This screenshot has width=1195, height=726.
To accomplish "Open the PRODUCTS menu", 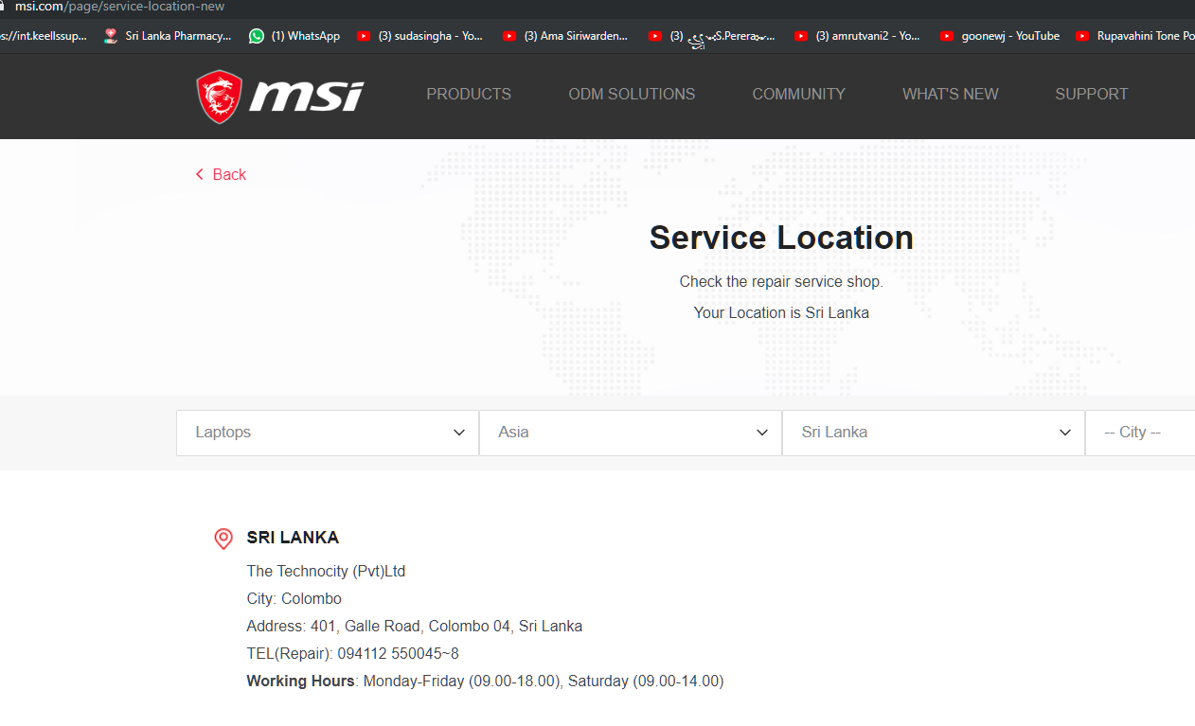I will (469, 94).
